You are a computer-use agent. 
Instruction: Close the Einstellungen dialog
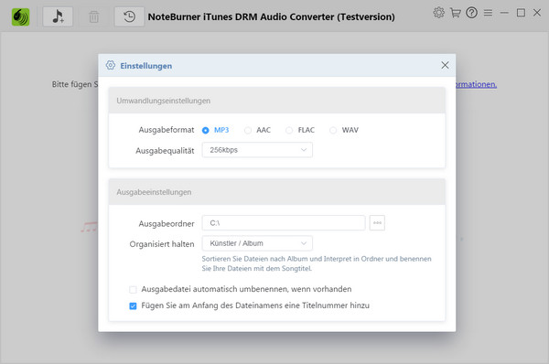(445, 65)
